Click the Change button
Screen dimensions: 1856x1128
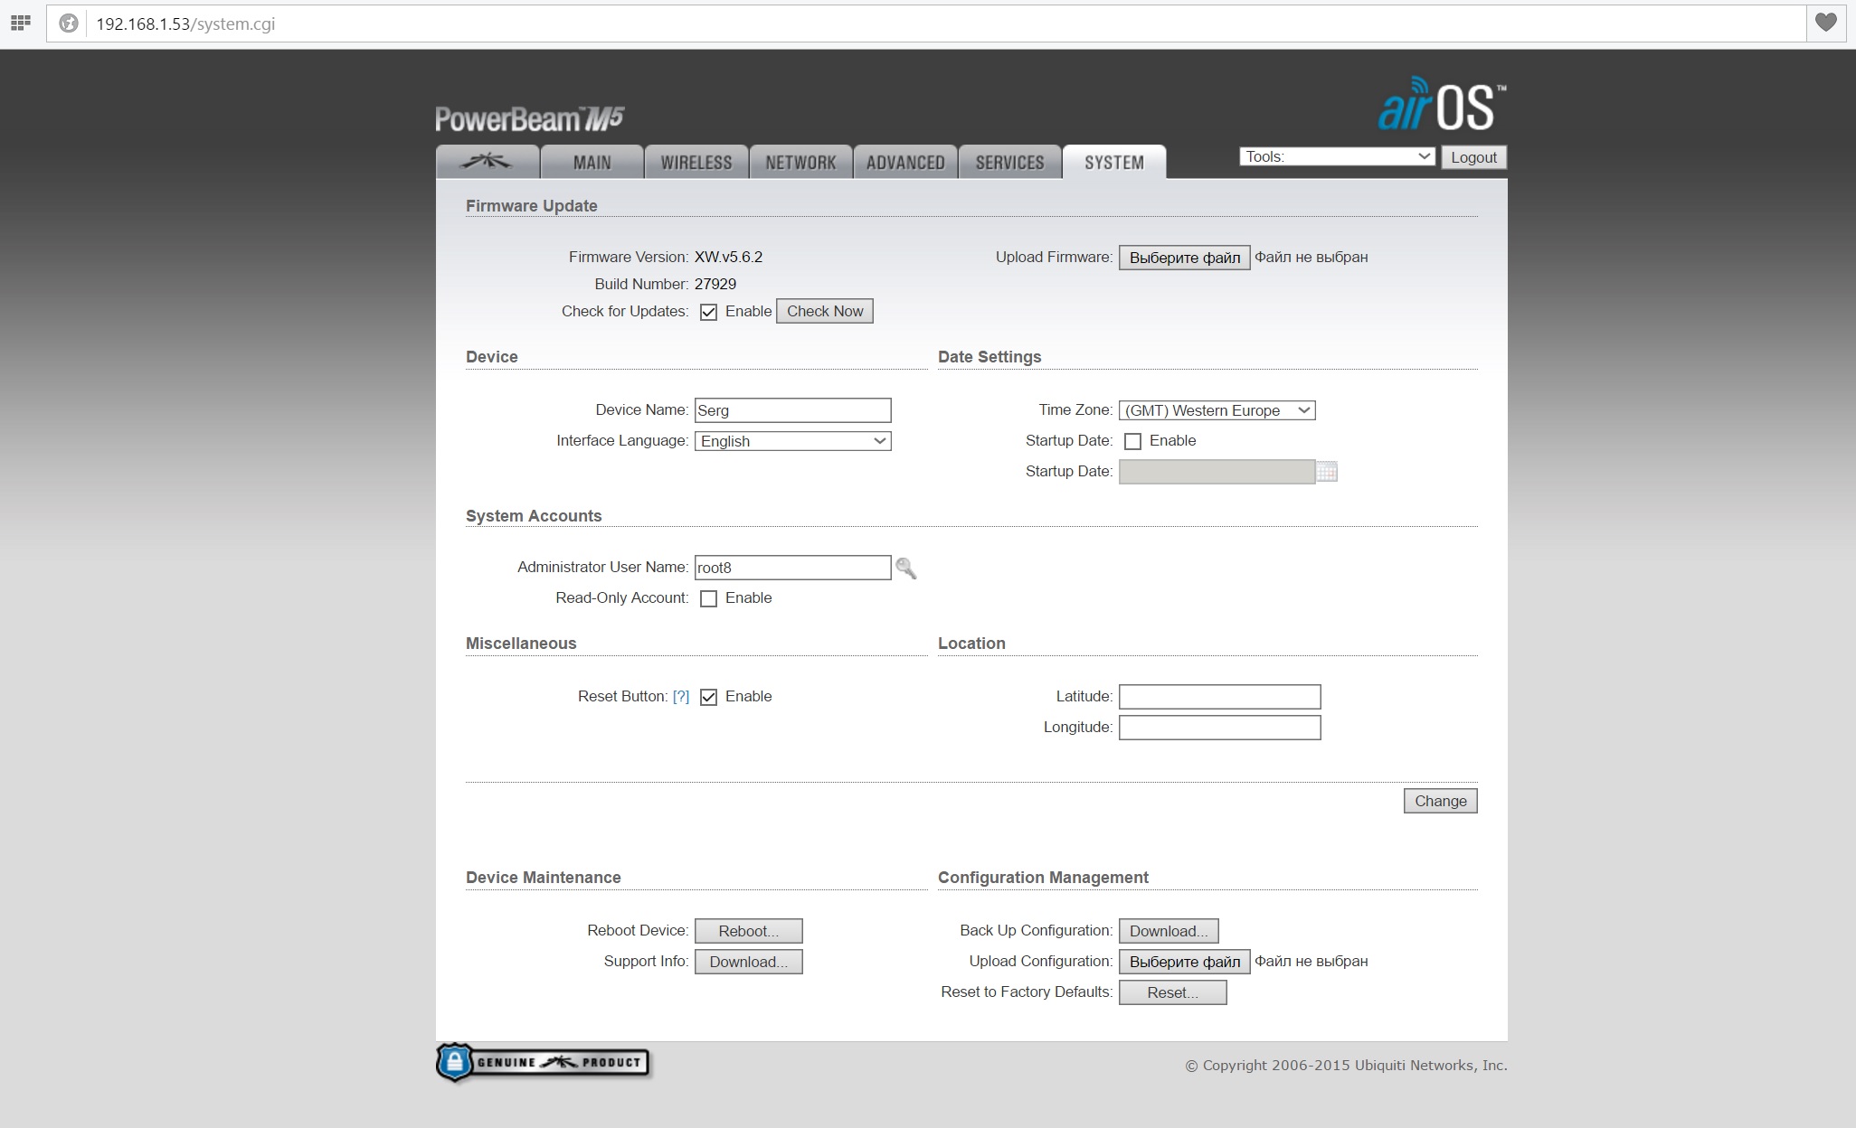click(x=1440, y=801)
